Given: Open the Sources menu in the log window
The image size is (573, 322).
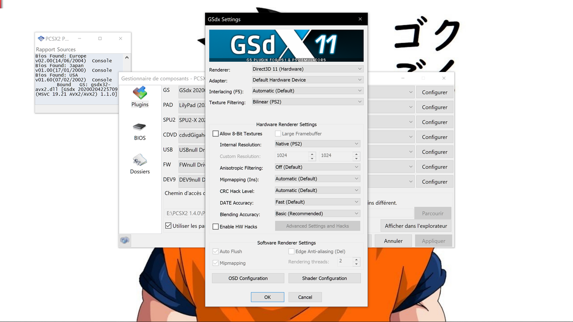Looking at the screenshot, I should (x=66, y=50).
